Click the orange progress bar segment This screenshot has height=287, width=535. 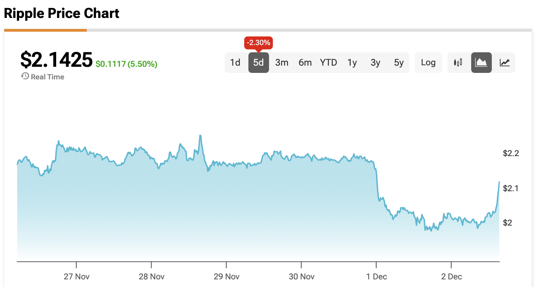point(45,30)
